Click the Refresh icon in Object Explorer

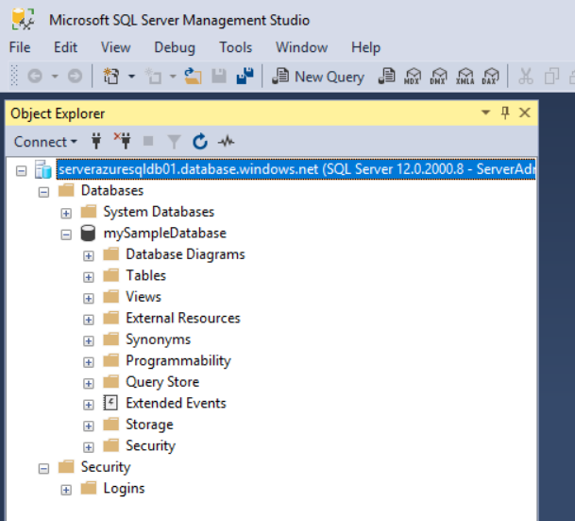(200, 141)
